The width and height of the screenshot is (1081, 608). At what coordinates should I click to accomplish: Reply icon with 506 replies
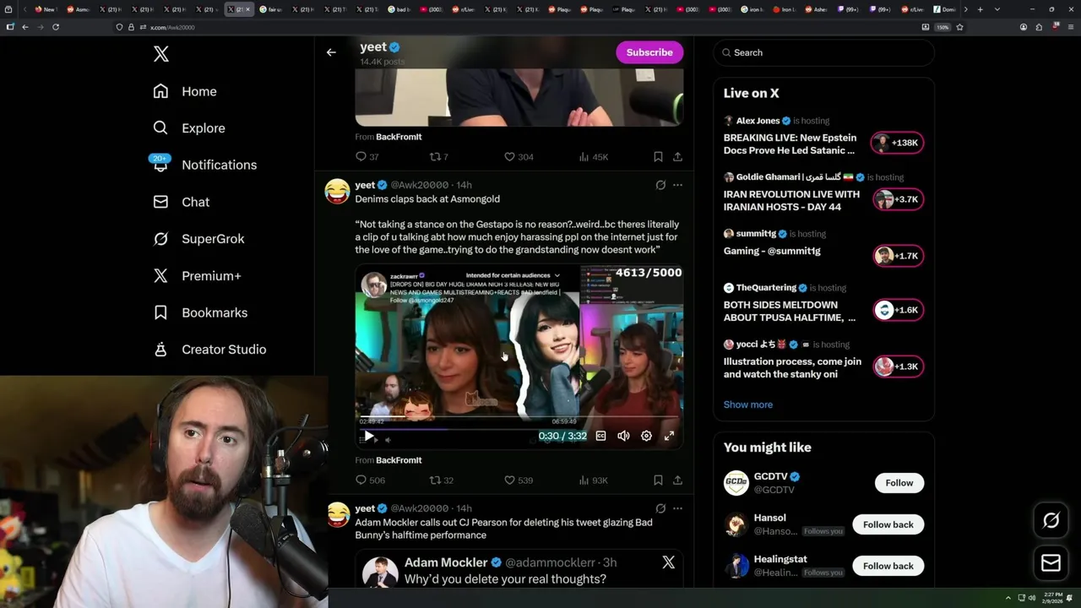click(x=370, y=480)
